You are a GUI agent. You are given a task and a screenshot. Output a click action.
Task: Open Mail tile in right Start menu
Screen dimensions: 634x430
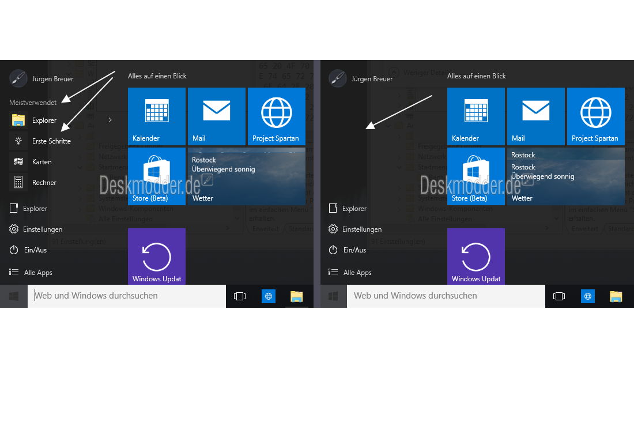pos(536,116)
